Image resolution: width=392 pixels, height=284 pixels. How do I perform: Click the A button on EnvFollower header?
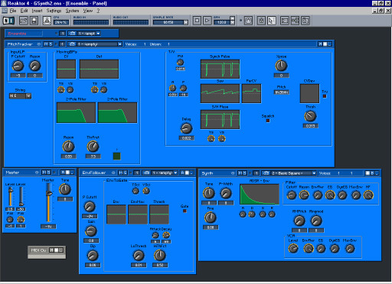point(182,173)
